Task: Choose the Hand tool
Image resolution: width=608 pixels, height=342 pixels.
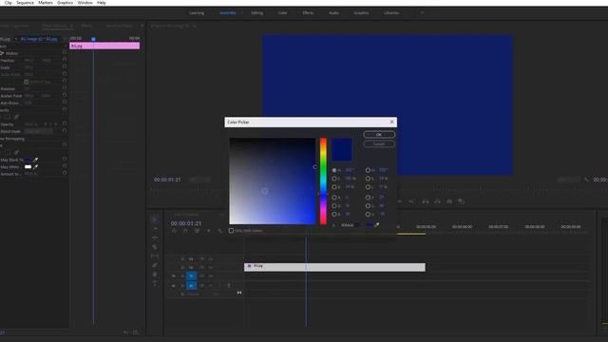Action: (155, 275)
